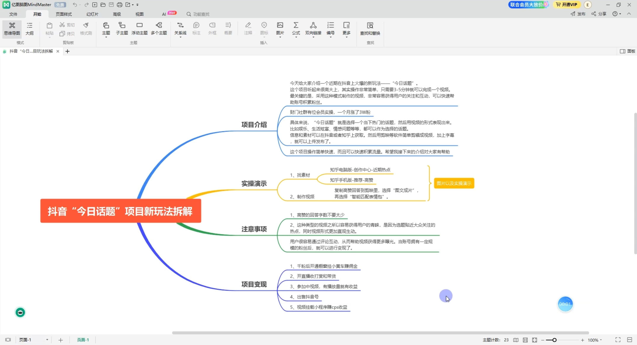Open the 幻灯片 menu tab
637x345 pixels.
point(92,14)
